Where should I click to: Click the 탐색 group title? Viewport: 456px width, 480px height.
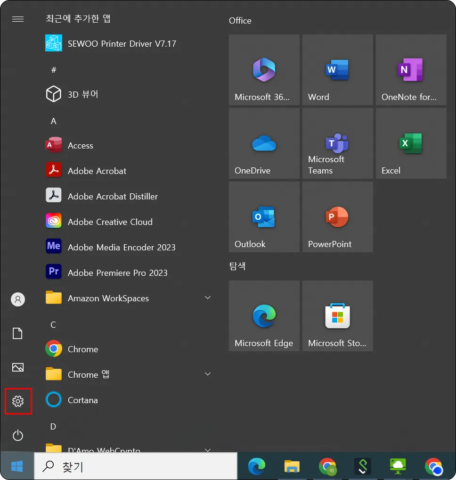pyautogui.click(x=237, y=266)
